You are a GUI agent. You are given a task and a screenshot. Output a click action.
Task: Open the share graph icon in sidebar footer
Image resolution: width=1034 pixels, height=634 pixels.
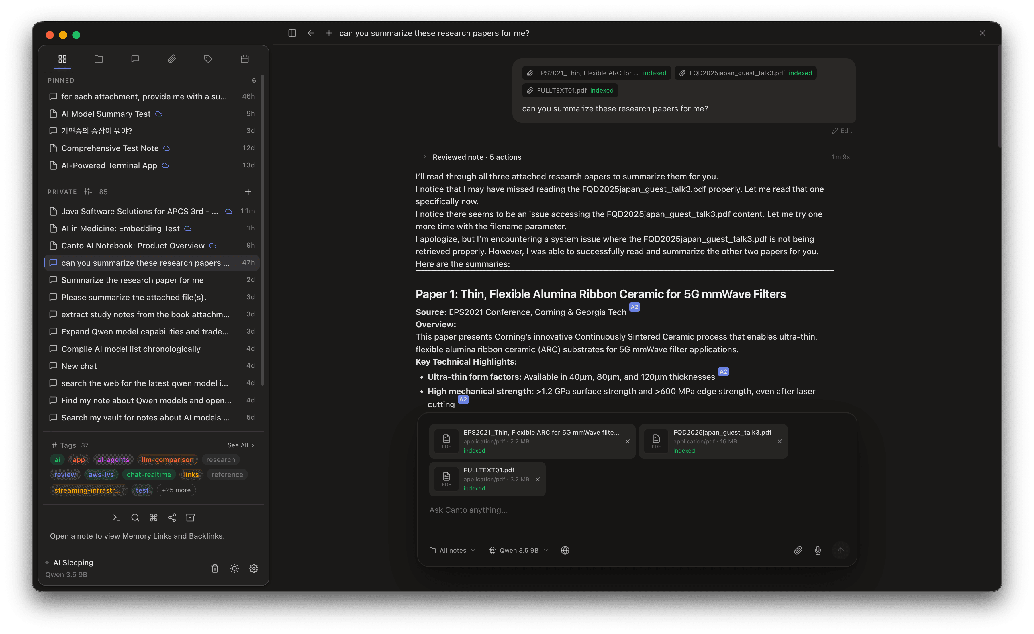172,518
